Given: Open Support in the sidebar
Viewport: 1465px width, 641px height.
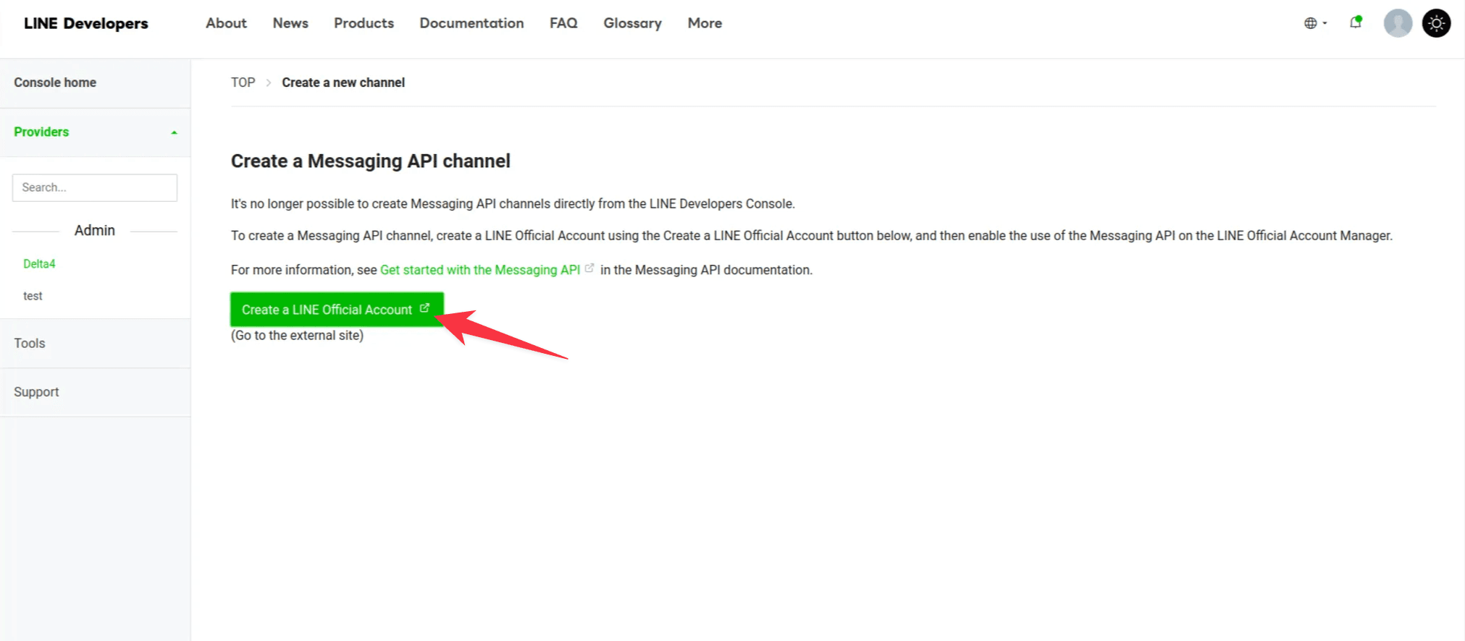Looking at the screenshot, I should coord(36,392).
